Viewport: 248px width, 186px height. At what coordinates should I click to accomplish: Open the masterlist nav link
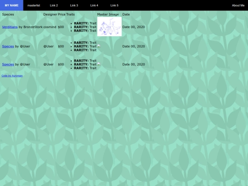[x=34, y=5]
